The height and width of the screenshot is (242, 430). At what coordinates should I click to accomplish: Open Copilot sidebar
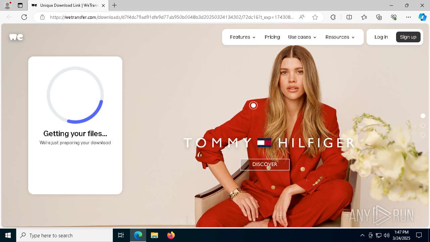(422, 17)
